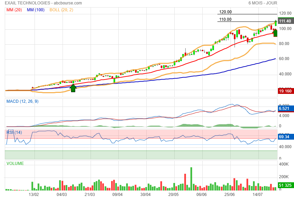This screenshot has height=198, width=294.
Task: Click the 80.00 price axis label
Action: (x=284, y=44)
